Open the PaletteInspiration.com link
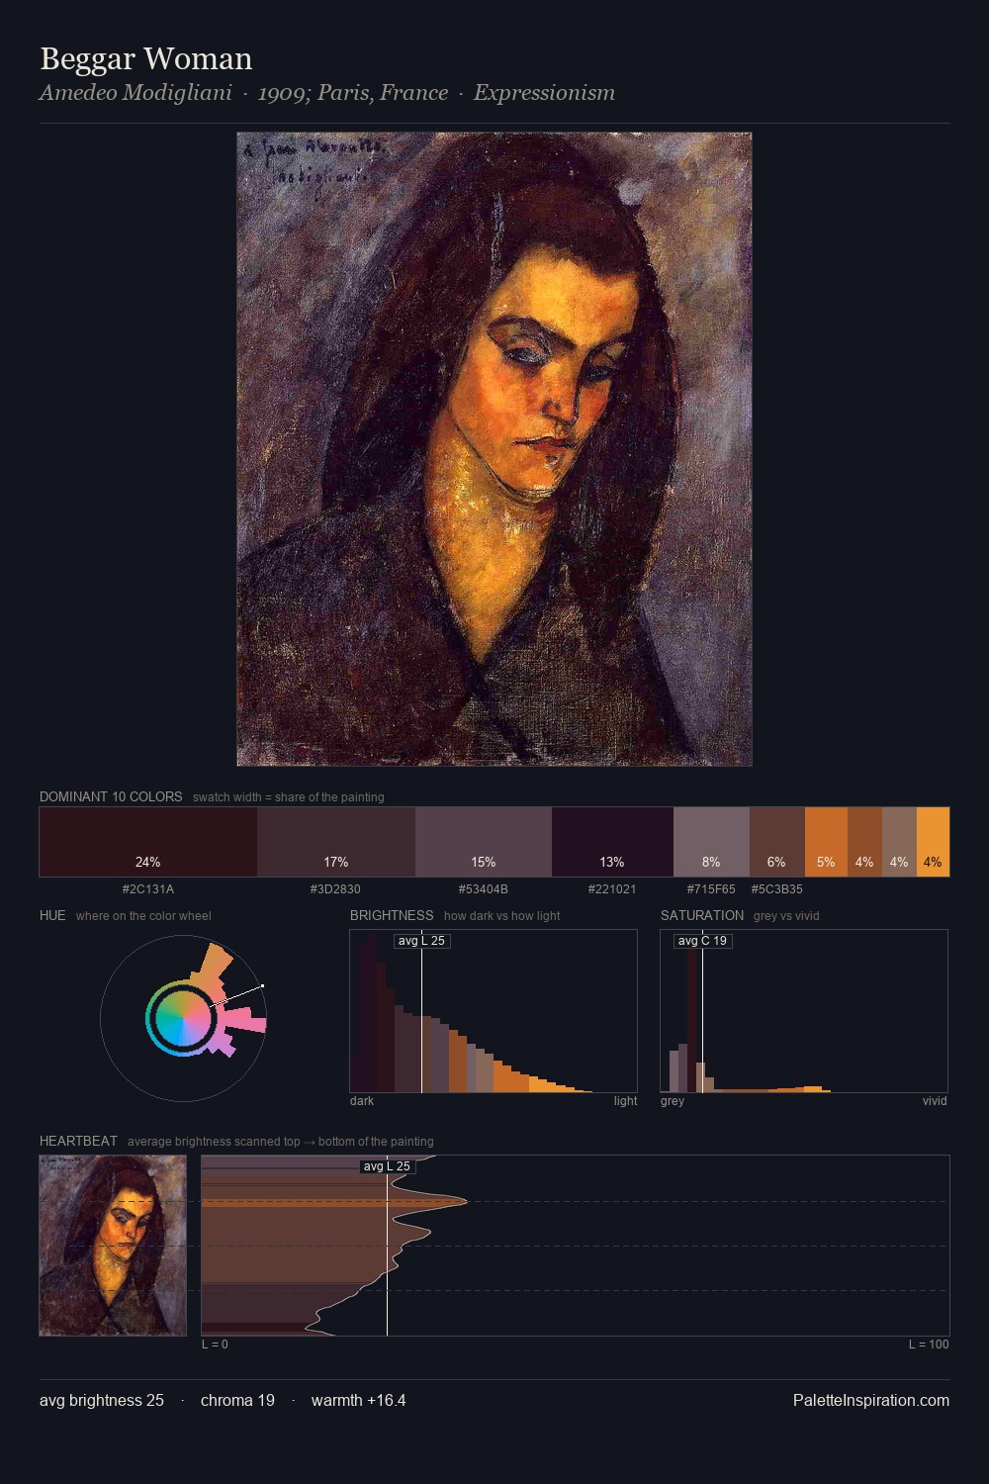This screenshot has height=1484, width=989. 871,1401
